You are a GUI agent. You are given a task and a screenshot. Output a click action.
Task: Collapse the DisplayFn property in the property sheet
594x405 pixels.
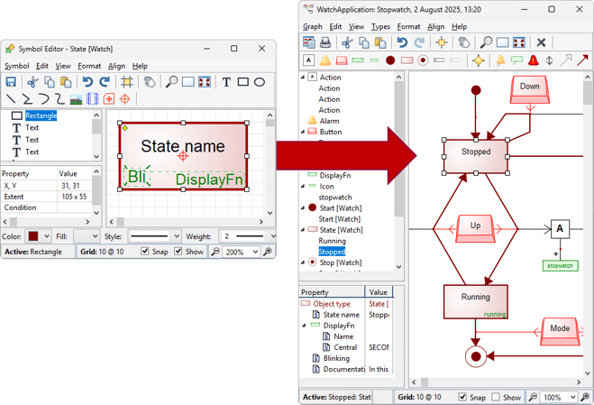coord(304,326)
